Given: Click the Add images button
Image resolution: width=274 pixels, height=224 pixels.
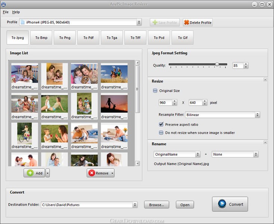Looking at the screenshot, I should pyautogui.click(x=34, y=173).
